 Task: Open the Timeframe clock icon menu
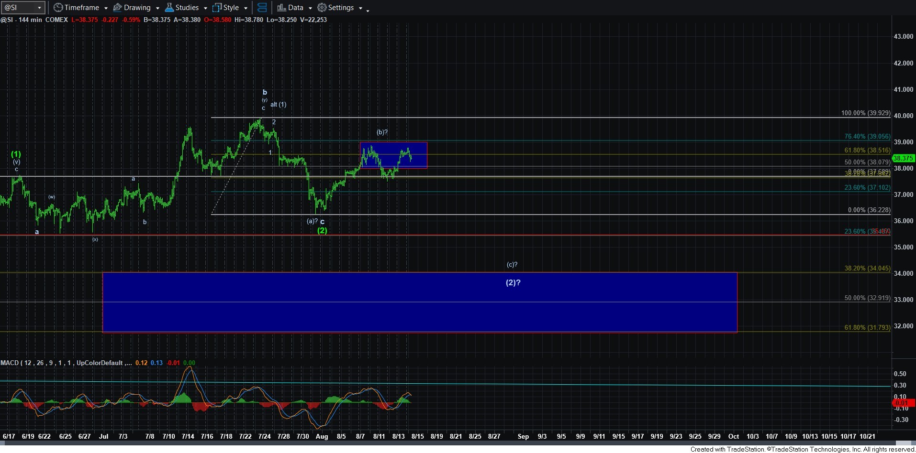click(x=58, y=8)
